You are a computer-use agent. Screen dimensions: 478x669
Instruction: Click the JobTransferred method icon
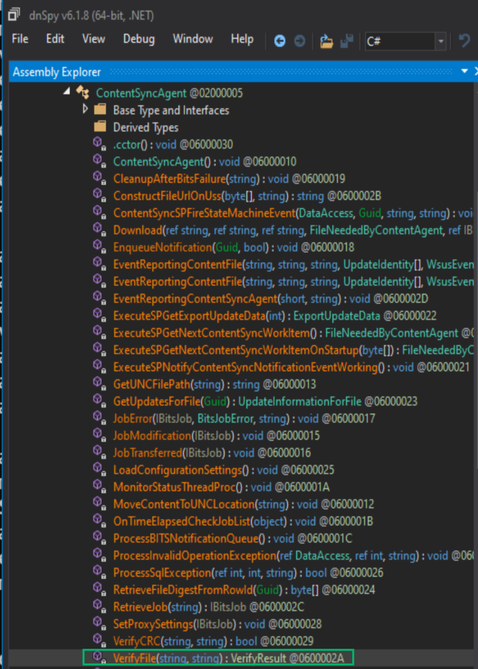[x=100, y=452]
